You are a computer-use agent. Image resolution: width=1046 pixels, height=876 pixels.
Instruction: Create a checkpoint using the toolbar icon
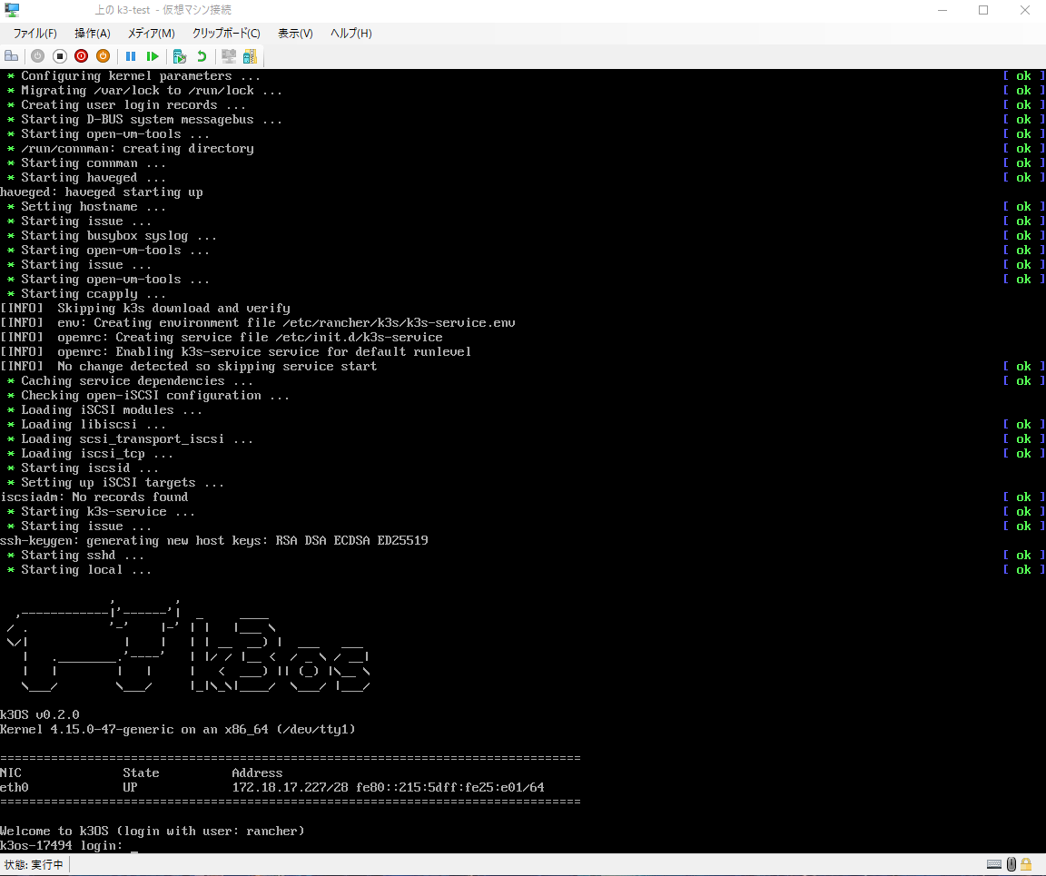pyautogui.click(x=180, y=56)
